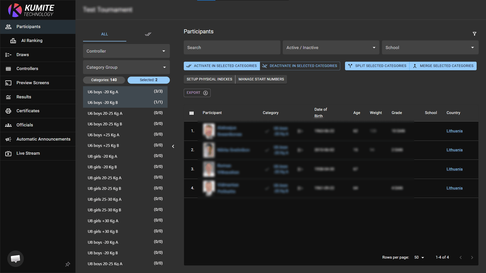Switch to the ALL tab
The image size is (486, 273).
tap(105, 34)
